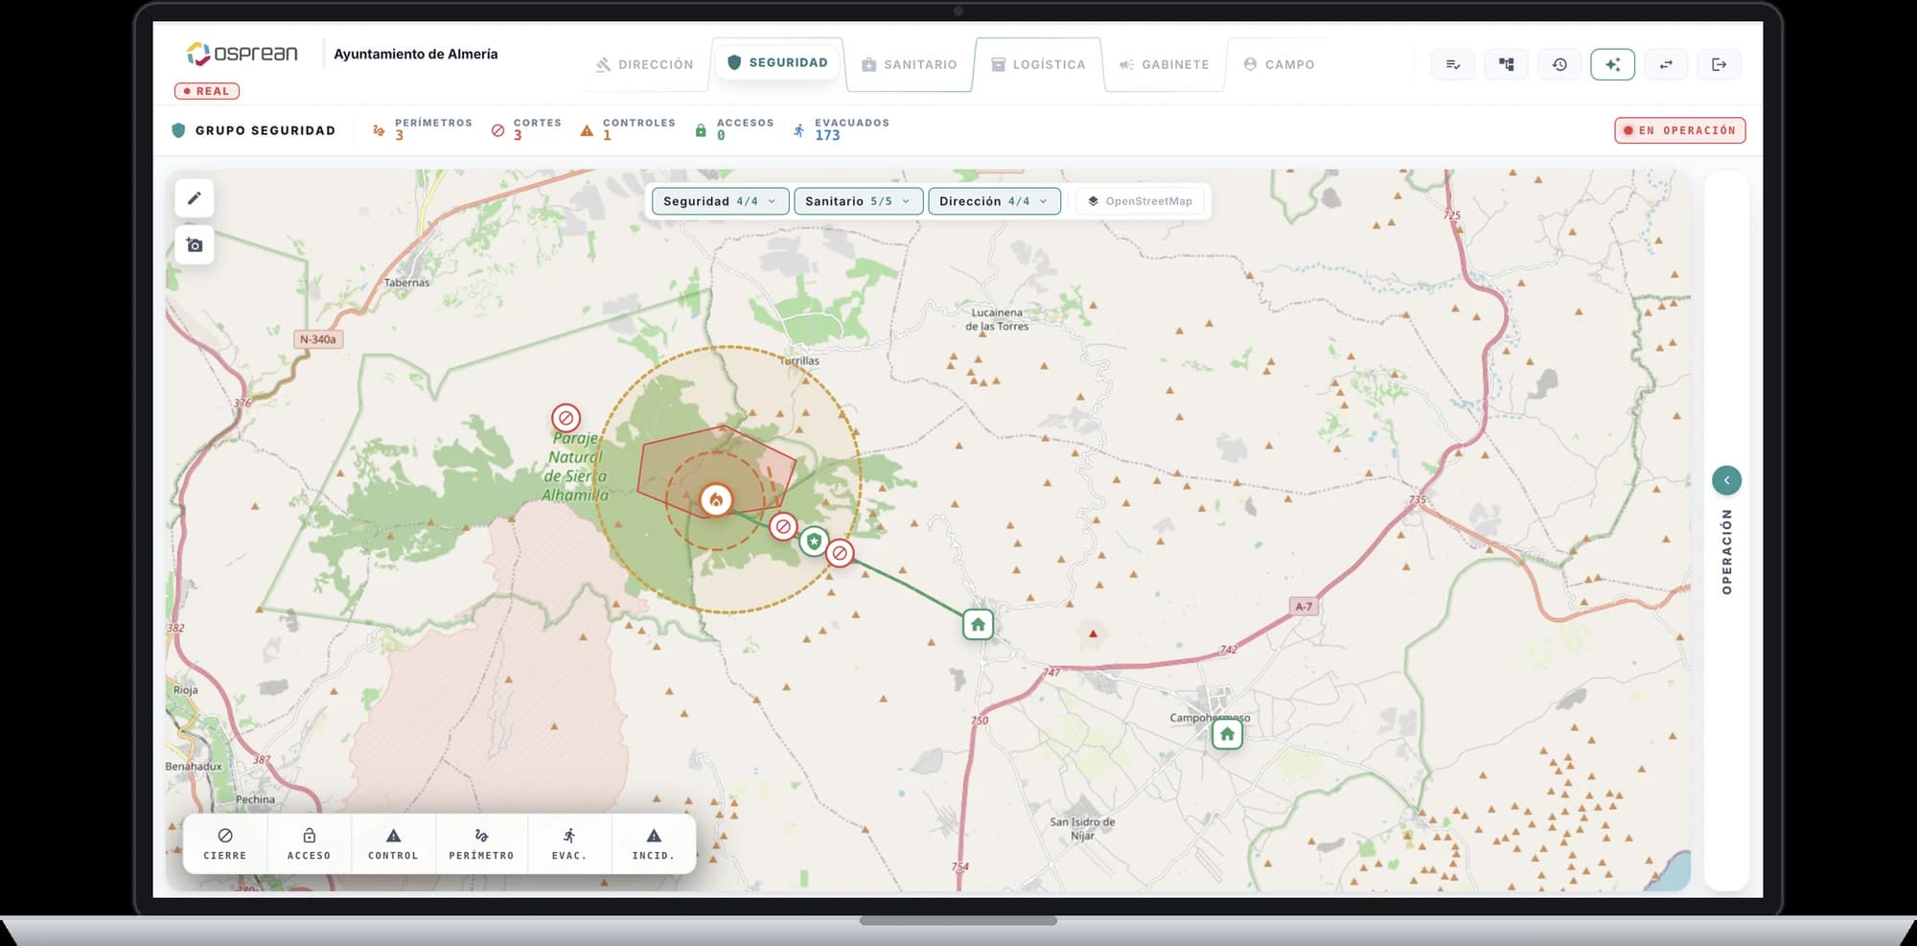Expand the Operación side panel chevron

[x=1726, y=480]
